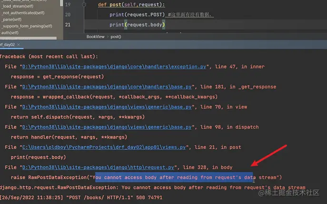Click BookView in the breadcrumb bar
The width and height of the screenshot is (327, 204).
(95, 37)
